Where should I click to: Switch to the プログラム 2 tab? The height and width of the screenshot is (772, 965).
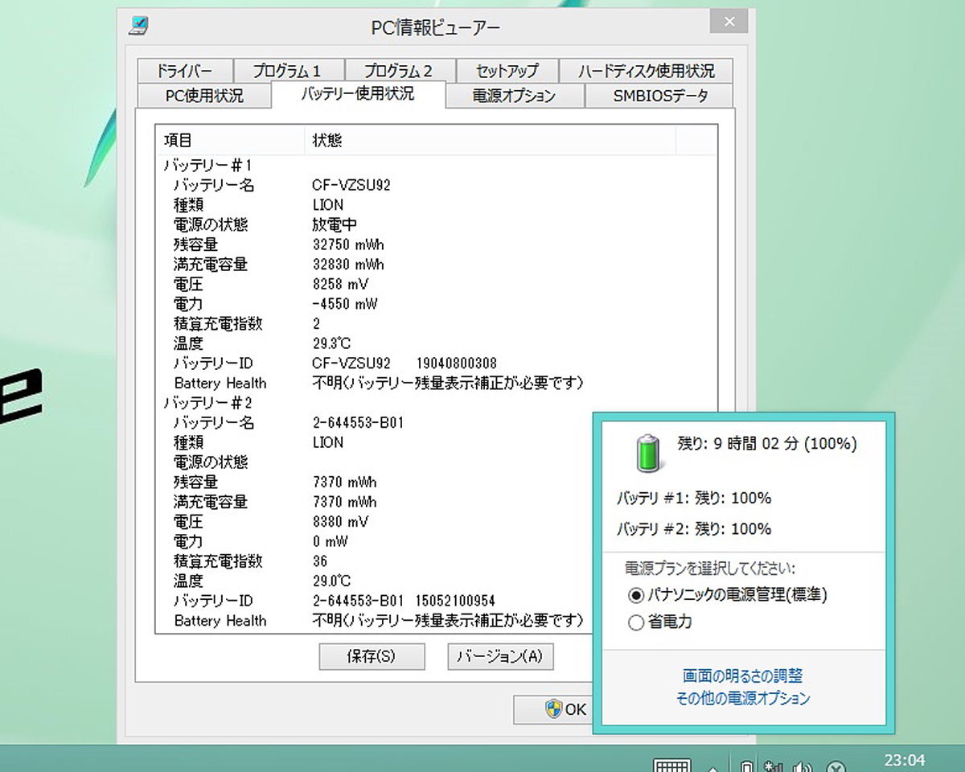pyautogui.click(x=400, y=71)
